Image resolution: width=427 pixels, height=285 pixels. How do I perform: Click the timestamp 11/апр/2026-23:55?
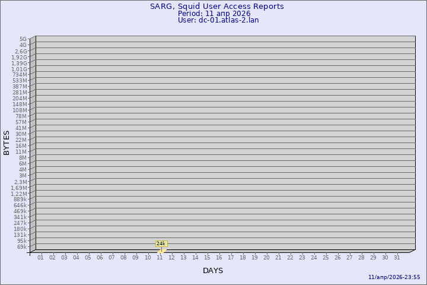394,277
